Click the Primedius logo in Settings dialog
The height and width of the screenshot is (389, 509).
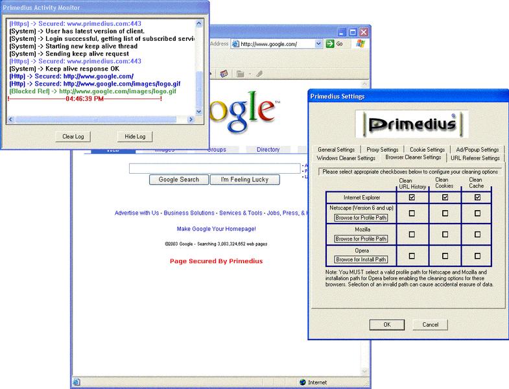coord(411,124)
